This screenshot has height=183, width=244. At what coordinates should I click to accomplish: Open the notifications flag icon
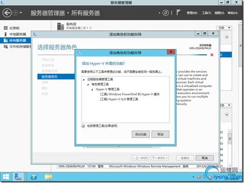pyautogui.click(x=178, y=12)
